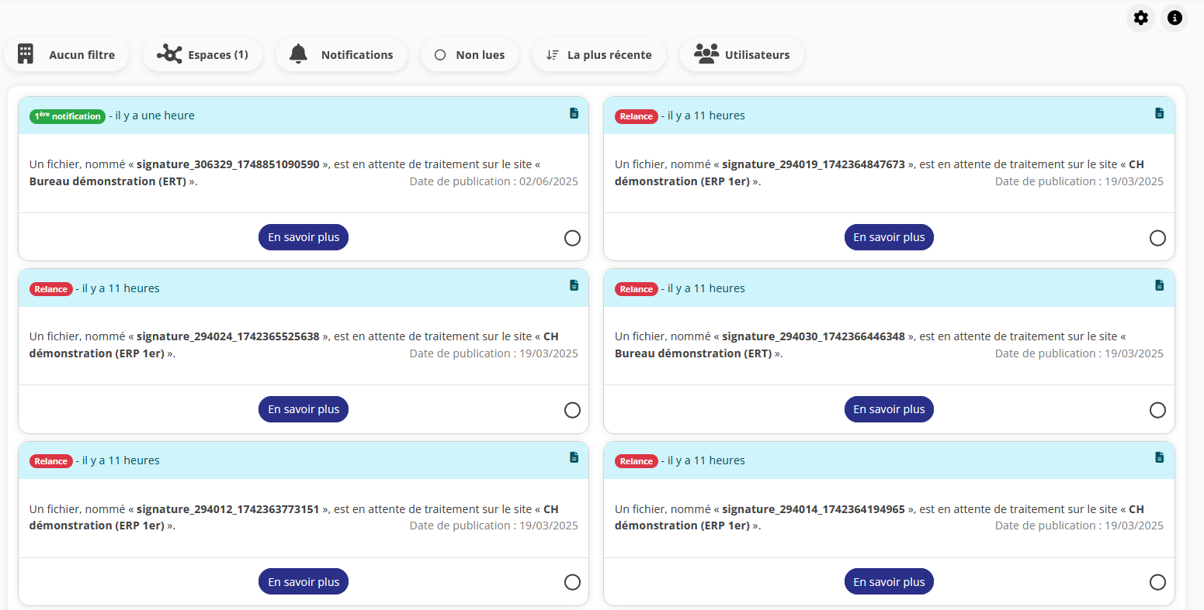1204x610 pixels.
Task: Click the green 1ère notification badge
Action: [68, 116]
